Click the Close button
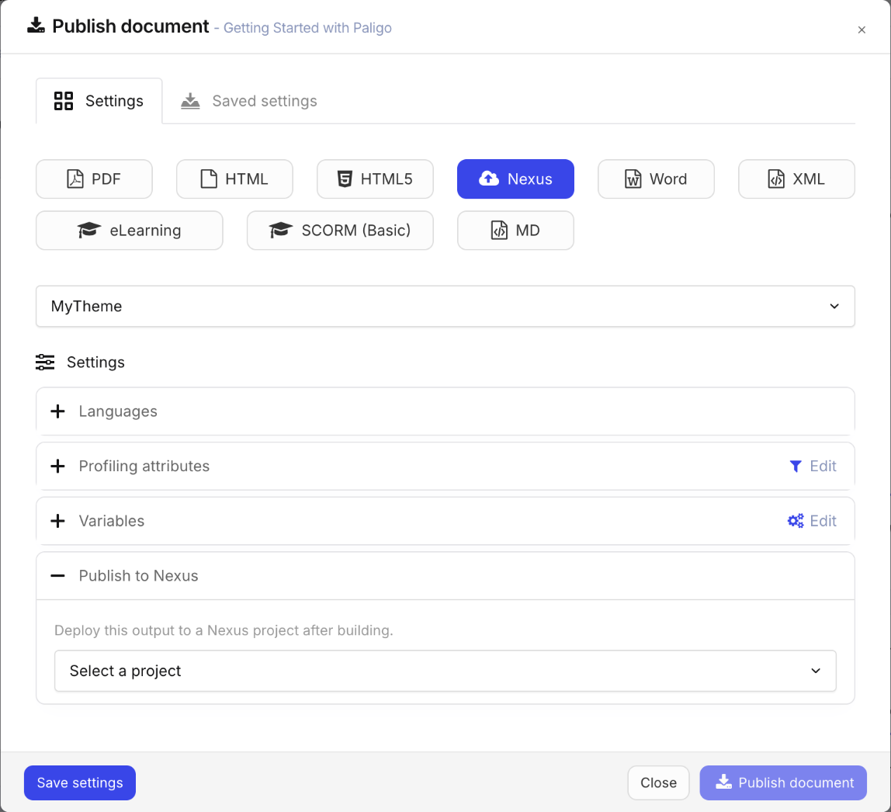The width and height of the screenshot is (891, 812). tap(658, 783)
